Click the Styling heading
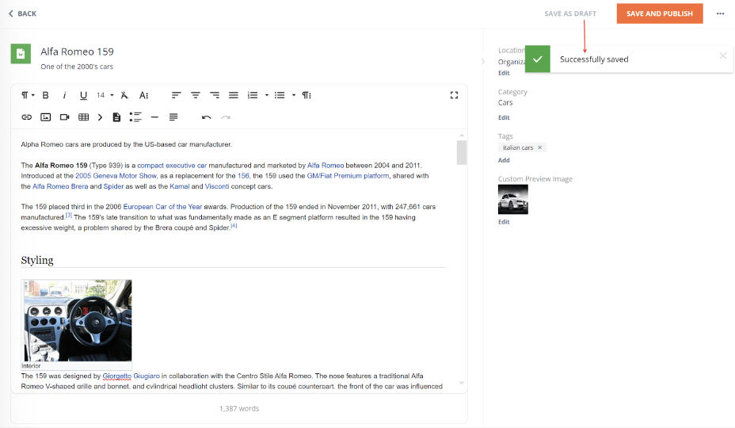Screen dimensions: 735x428 coord(37,261)
